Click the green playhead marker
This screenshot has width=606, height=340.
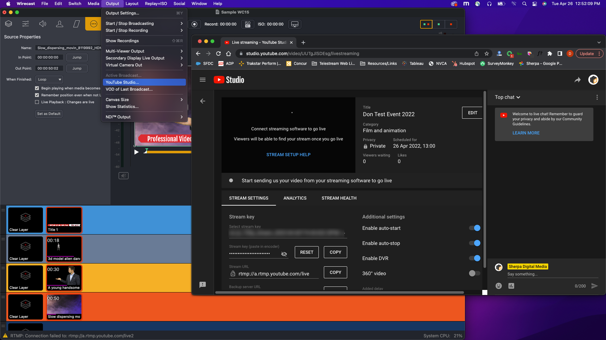(x=146, y=150)
